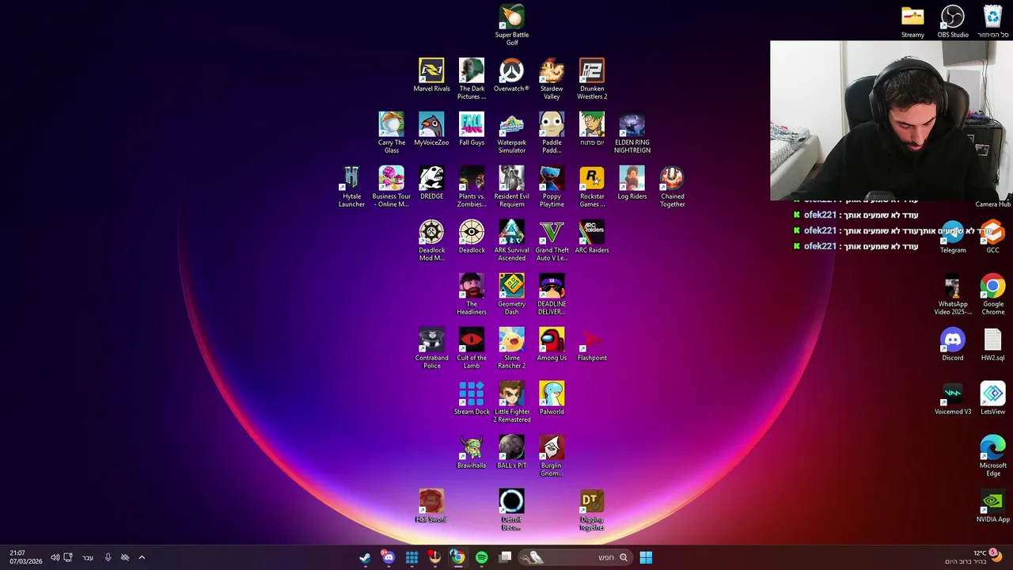Select the Paddle Paddle desktop icon

point(552,133)
